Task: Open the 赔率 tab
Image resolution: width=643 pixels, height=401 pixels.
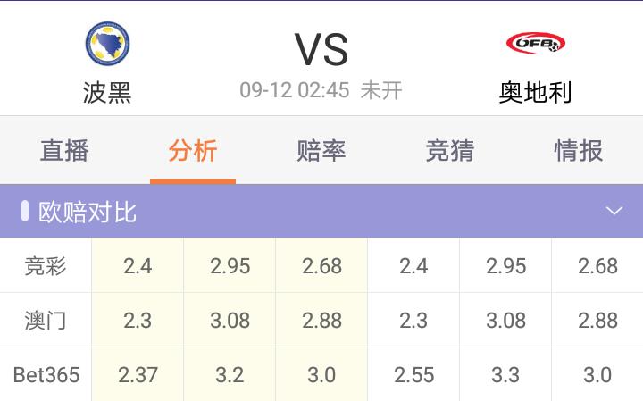Action: pos(321,151)
